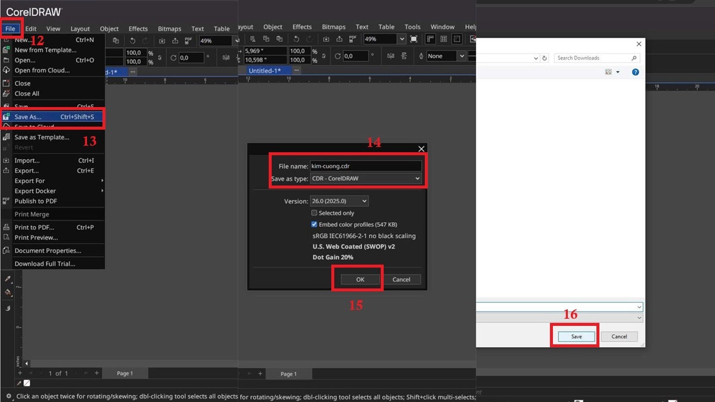715x402 pixels.
Task: Click Cancel next to Save button
Action: 619,336
